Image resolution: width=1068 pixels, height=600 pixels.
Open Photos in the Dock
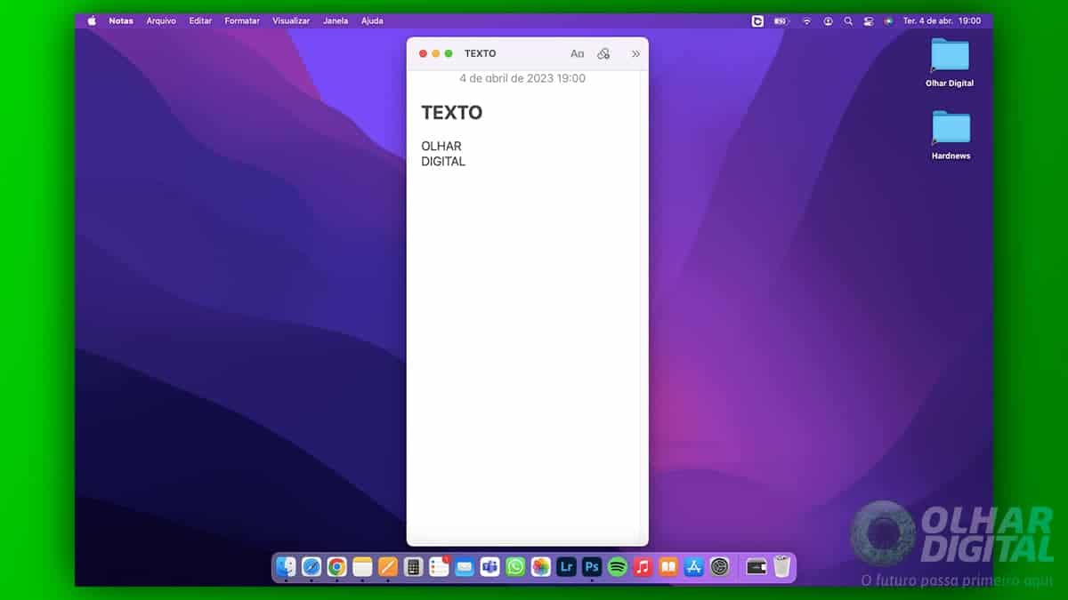coord(541,566)
